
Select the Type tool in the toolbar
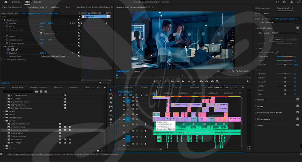pyautogui.click(x=111, y=124)
